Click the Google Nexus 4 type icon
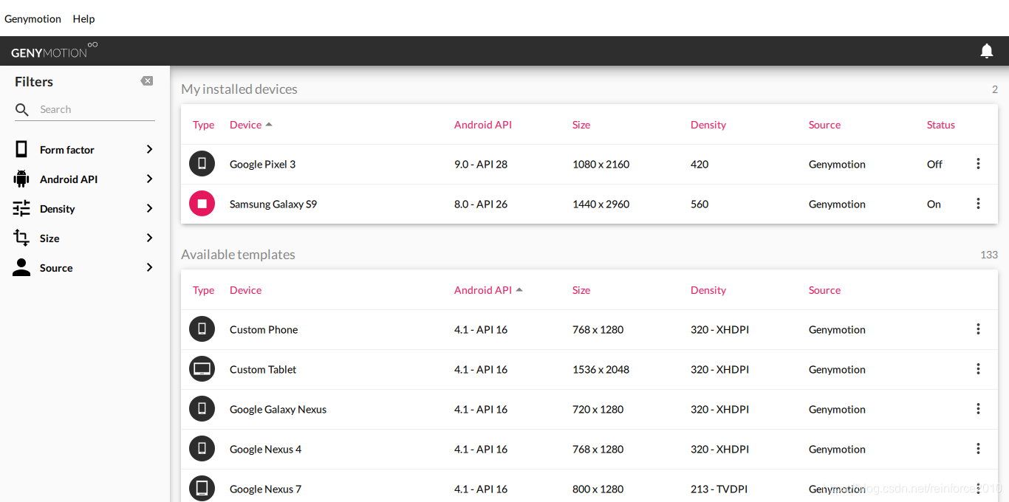 [x=202, y=449]
